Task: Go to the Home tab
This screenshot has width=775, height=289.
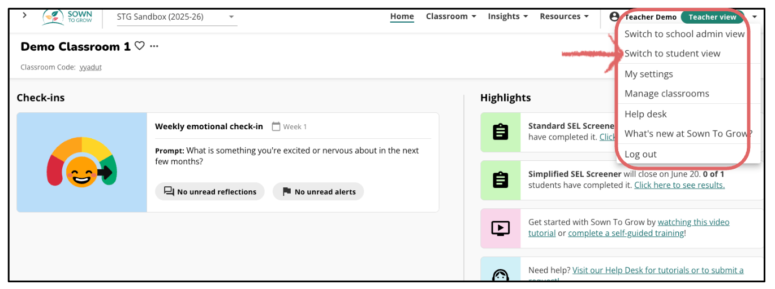Action: click(x=402, y=16)
